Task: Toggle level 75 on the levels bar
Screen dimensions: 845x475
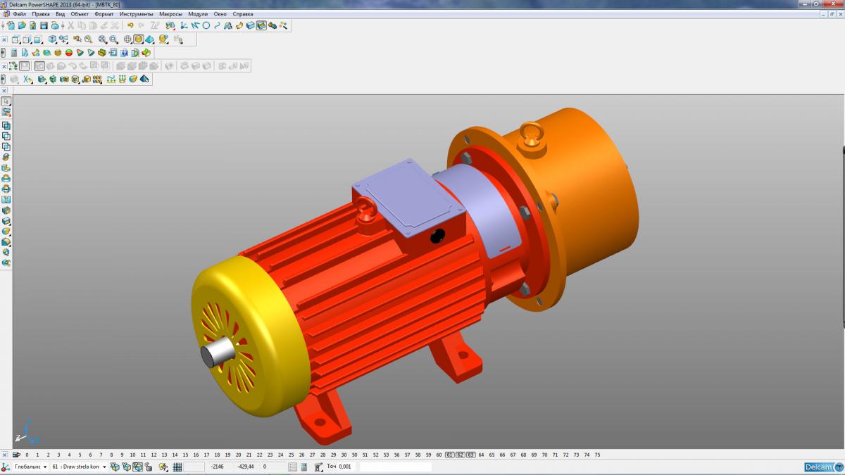Action: tap(597, 455)
